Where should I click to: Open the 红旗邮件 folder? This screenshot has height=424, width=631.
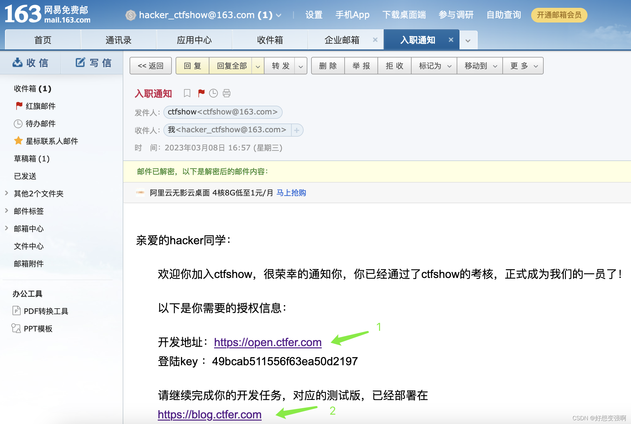pyautogui.click(x=40, y=106)
